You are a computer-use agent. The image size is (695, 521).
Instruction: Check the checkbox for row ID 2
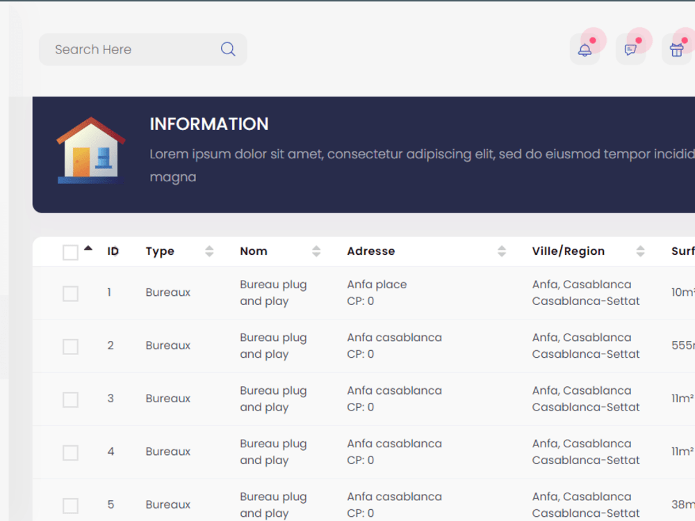point(70,347)
